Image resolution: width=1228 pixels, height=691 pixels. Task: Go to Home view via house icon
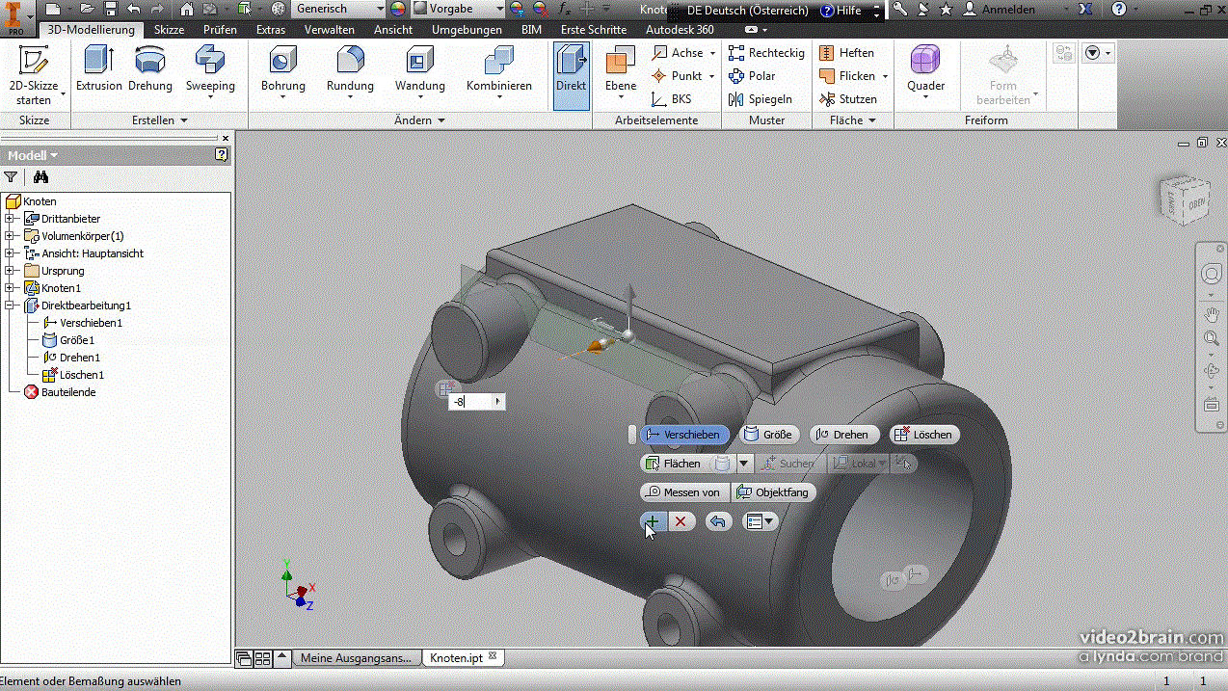pos(187,9)
